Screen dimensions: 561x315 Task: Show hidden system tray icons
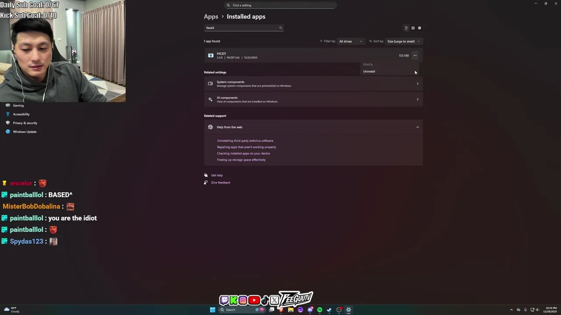[x=511, y=310]
